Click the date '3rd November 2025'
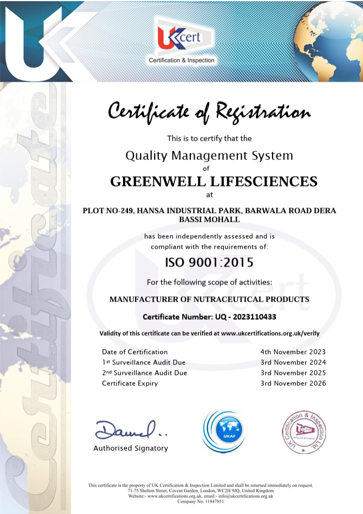 coord(293,373)
